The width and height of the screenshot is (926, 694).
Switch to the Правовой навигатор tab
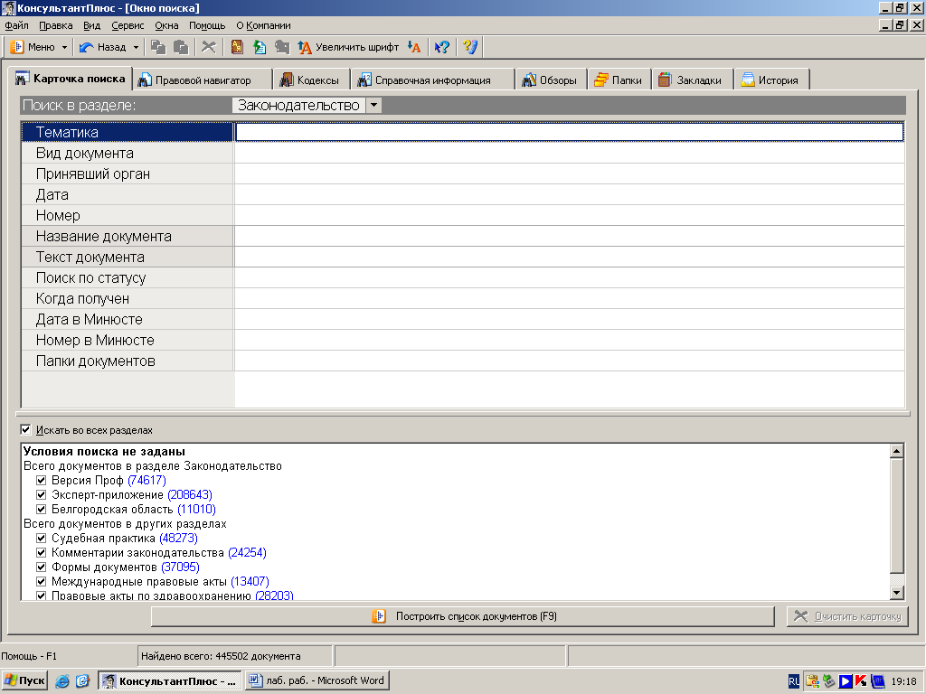tap(201, 80)
